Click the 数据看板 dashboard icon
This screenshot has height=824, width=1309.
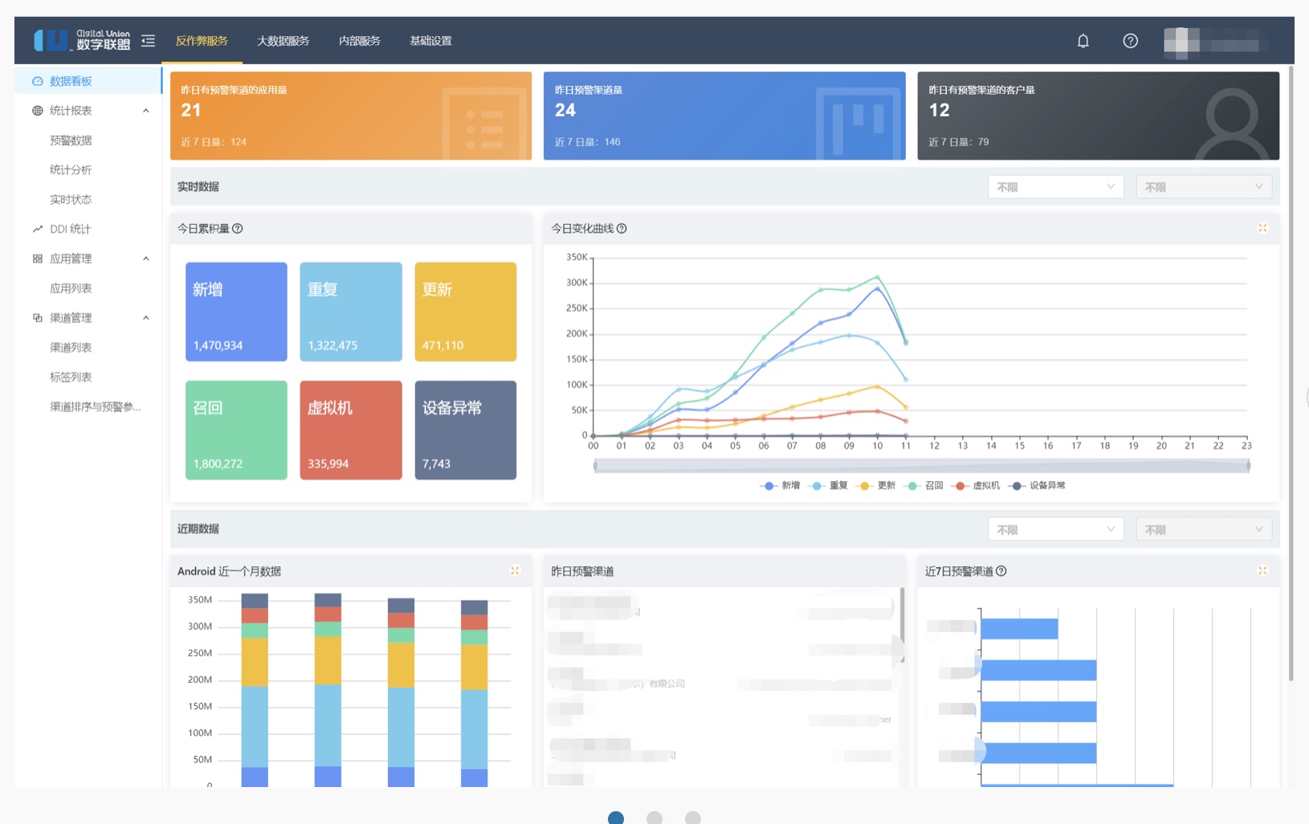38,81
